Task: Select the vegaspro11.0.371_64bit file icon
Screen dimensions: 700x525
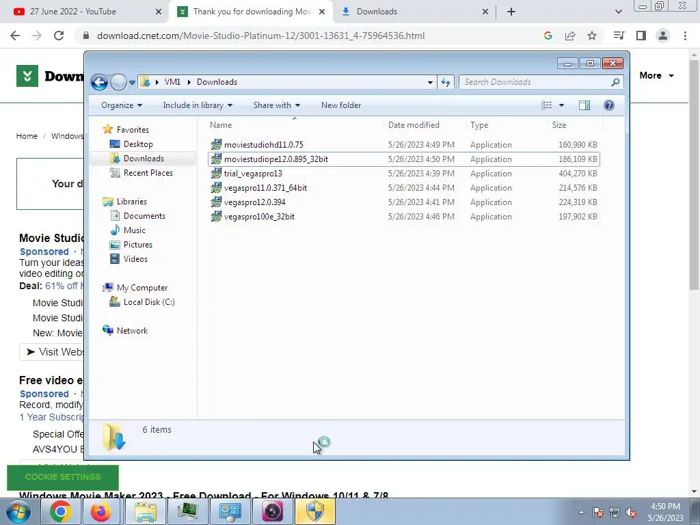Action: coord(216,187)
